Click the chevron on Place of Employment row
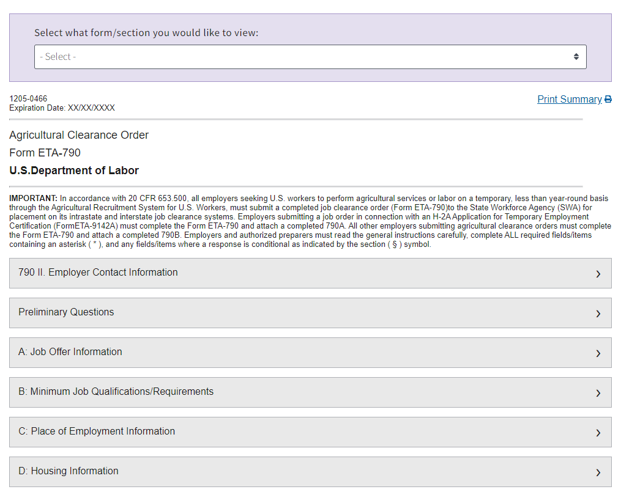 coord(598,433)
